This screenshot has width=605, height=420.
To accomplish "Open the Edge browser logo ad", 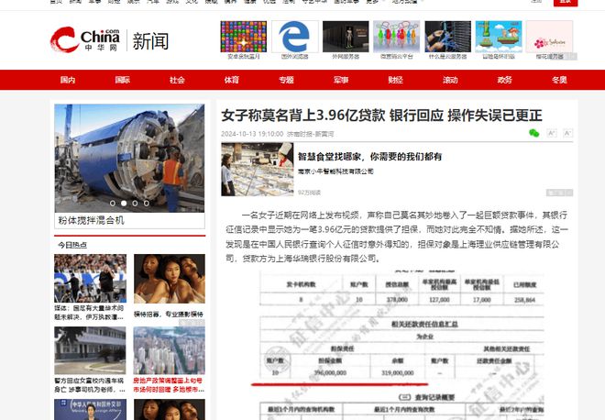I will (295, 37).
